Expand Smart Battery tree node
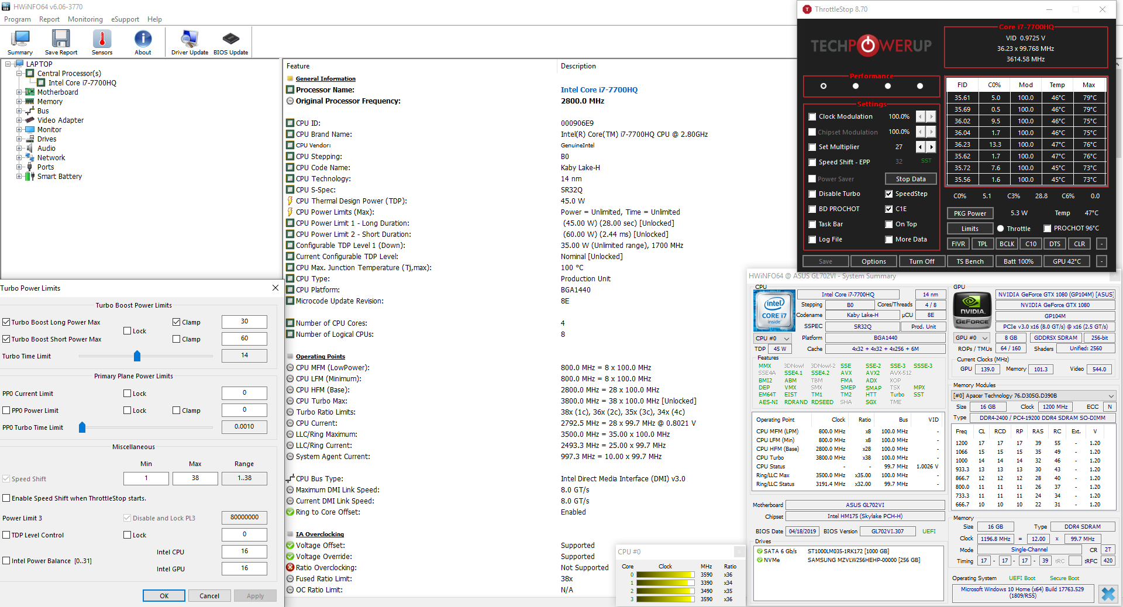This screenshot has height=607, width=1123. (x=19, y=177)
